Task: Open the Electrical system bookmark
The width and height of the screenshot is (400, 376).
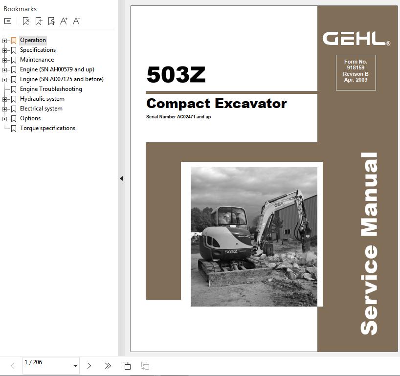Action: pos(41,109)
